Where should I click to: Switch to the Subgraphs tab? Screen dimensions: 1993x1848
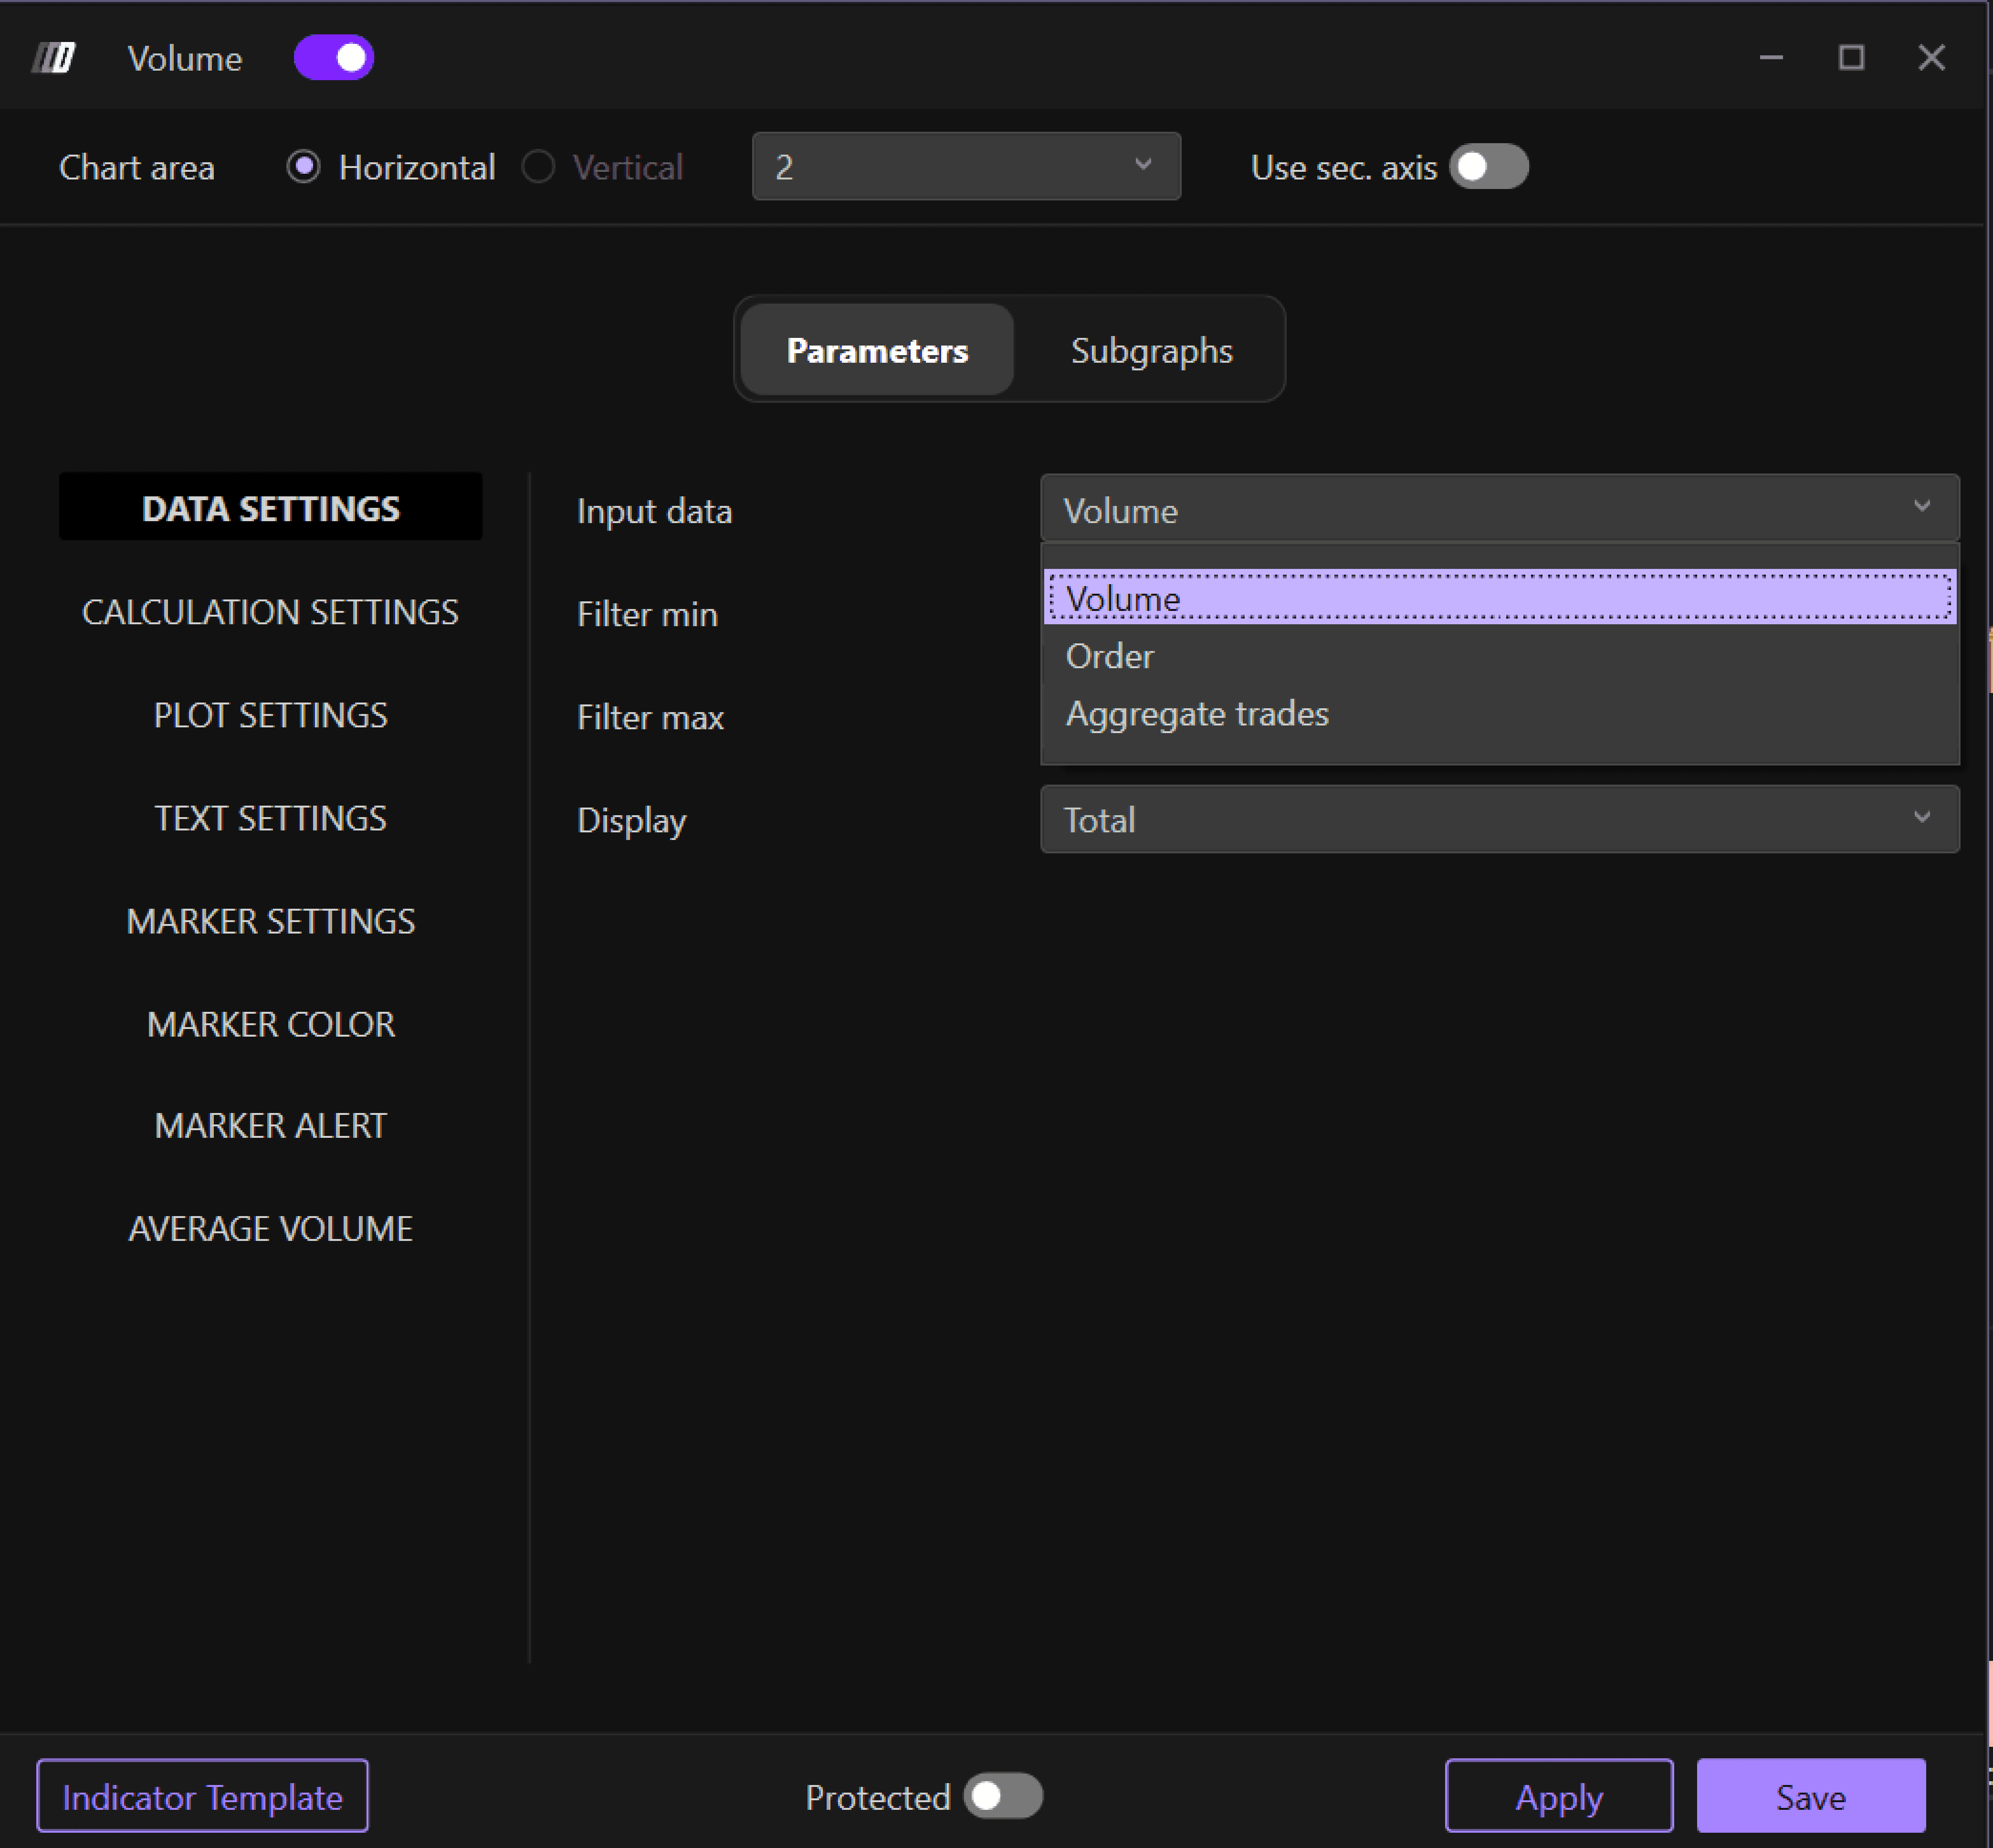1151,351
